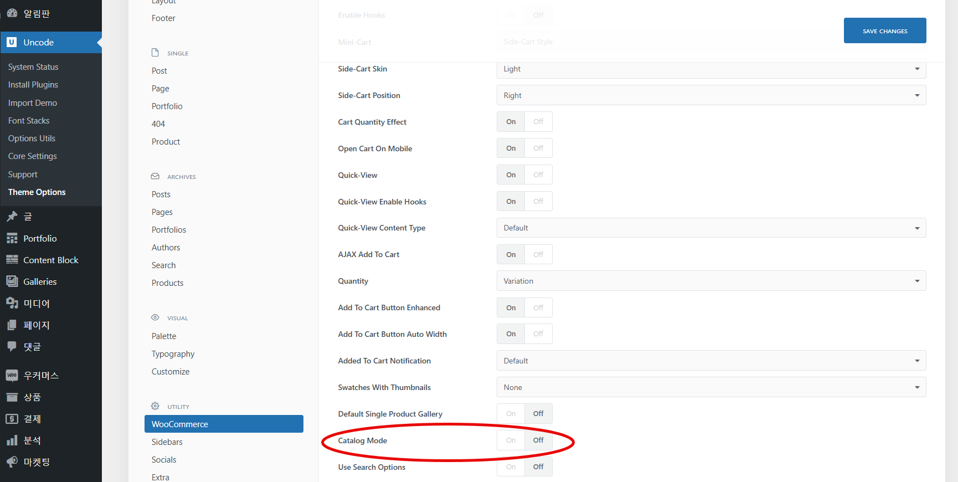Turn off Add To Cart Button Enhanced

(538, 308)
